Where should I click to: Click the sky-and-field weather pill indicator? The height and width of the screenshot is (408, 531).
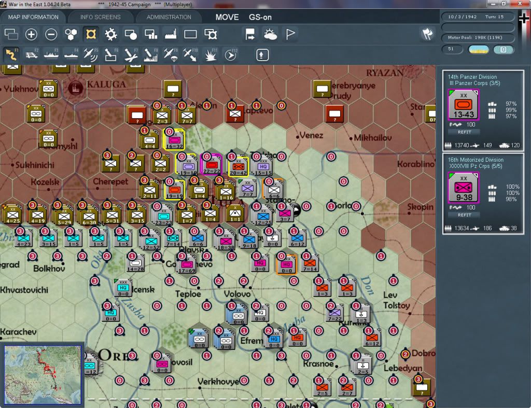point(478,50)
